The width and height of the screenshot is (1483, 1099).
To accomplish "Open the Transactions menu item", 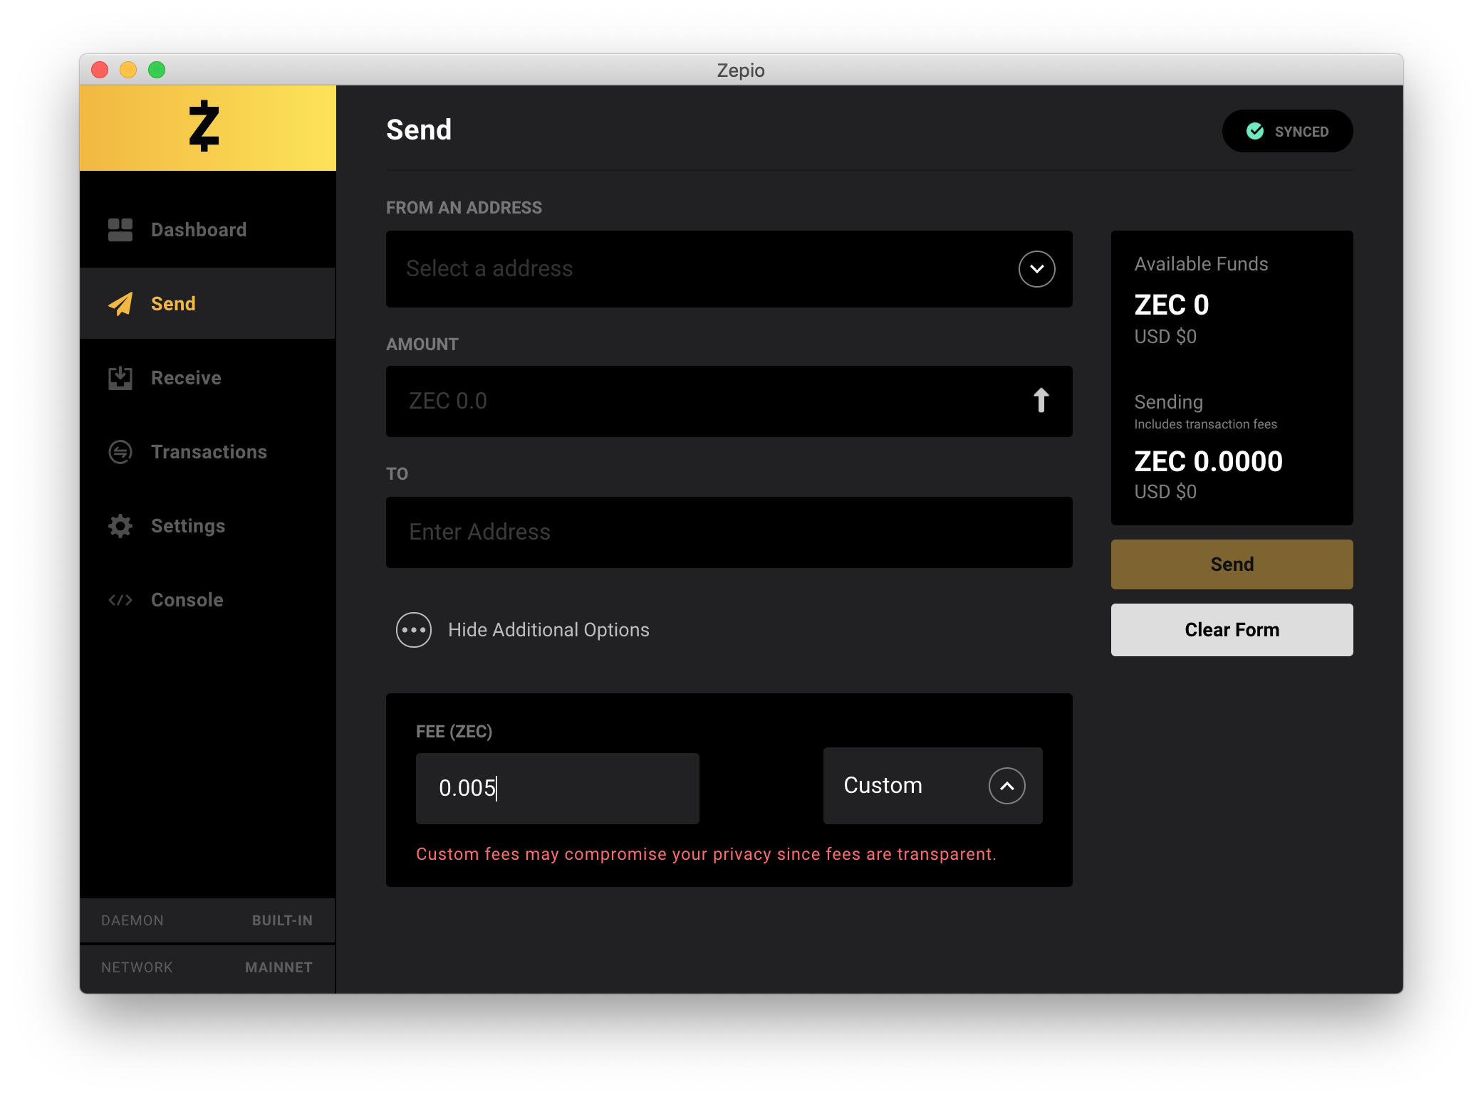I will coord(209,452).
